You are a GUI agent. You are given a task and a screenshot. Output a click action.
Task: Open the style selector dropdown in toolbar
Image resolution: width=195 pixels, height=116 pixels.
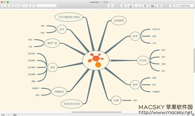coord(47,6)
